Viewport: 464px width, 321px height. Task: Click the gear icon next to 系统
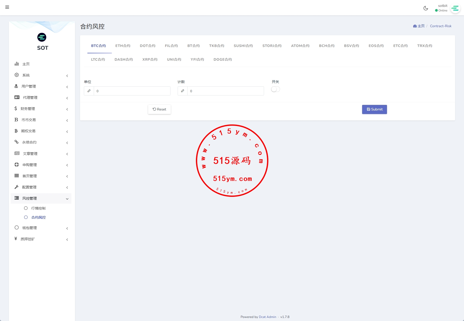17,75
